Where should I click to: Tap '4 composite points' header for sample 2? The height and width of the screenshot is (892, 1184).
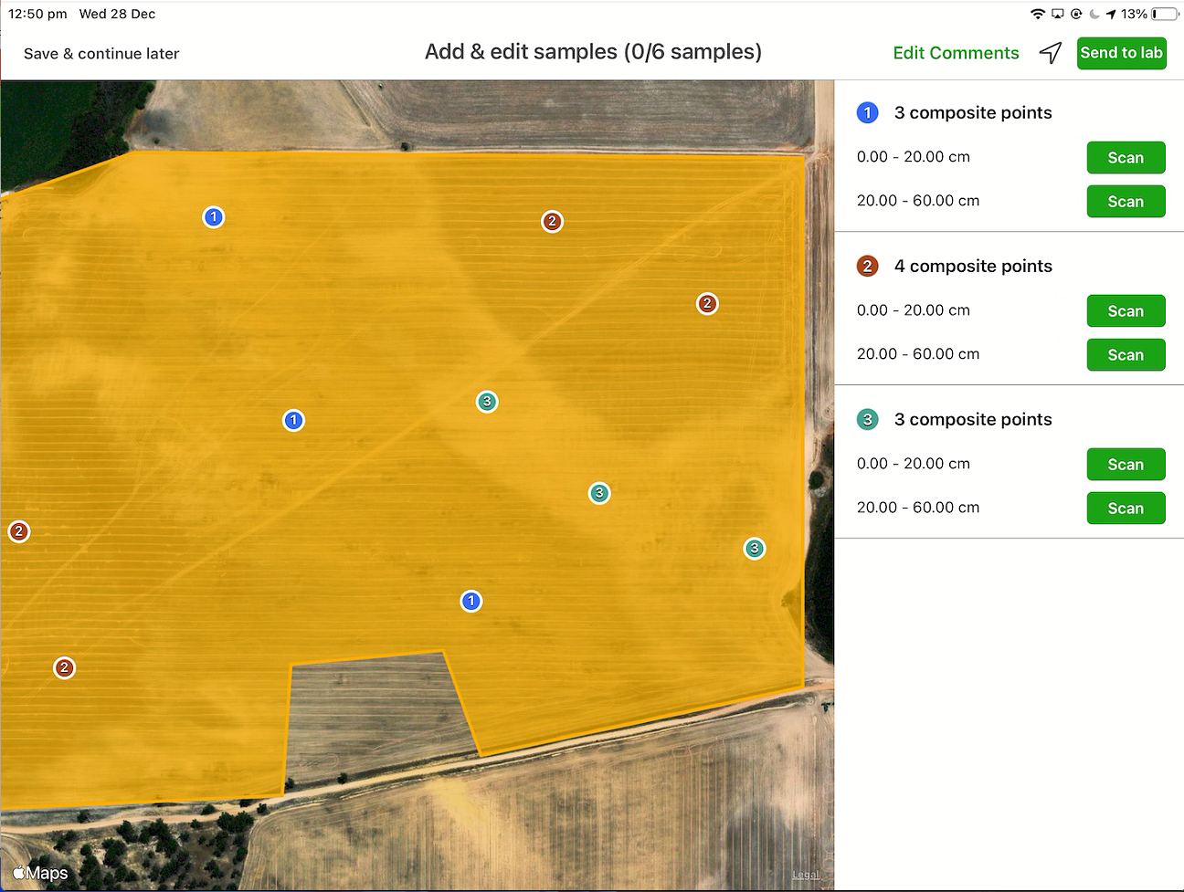tap(973, 266)
